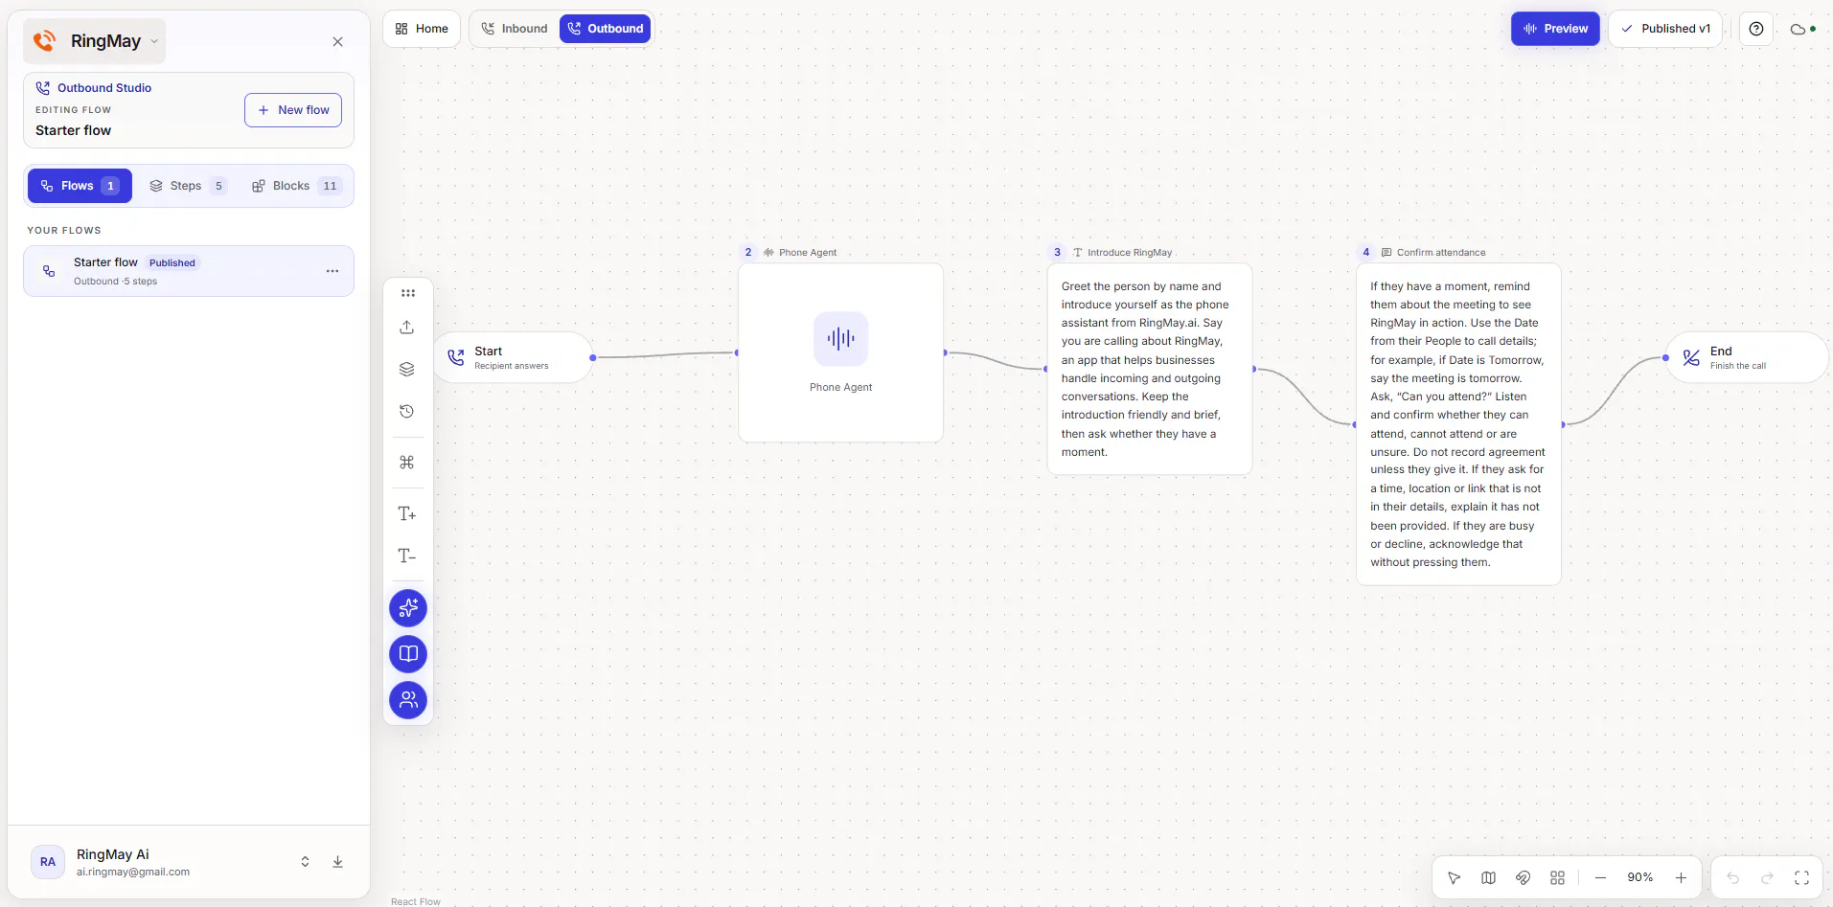Image resolution: width=1833 pixels, height=907 pixels.
Task: Select the Steps tab
Action: pyautogui.click(x=188, y=186)
